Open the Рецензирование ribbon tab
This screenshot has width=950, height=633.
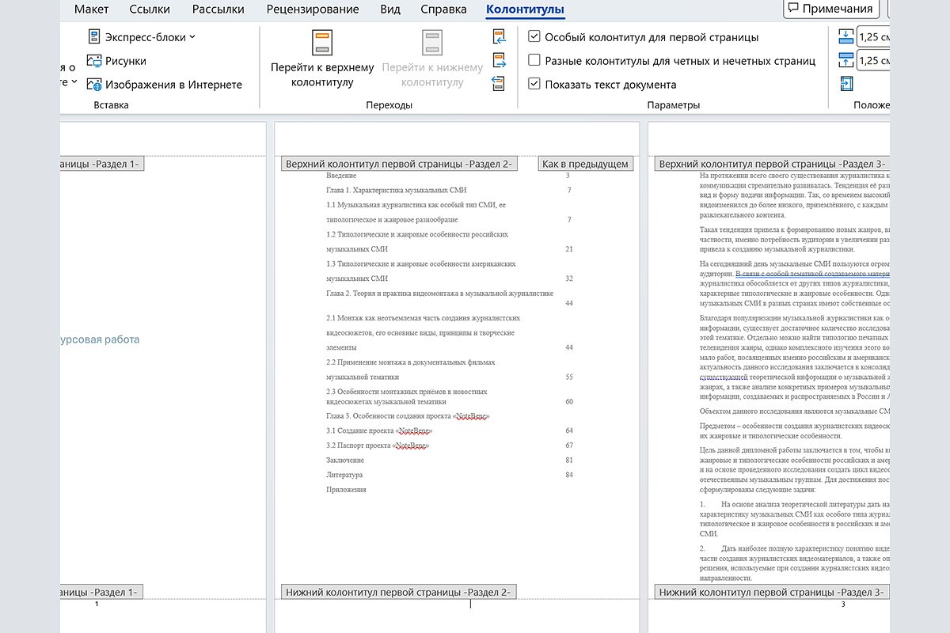pyautogui.click(x=313, y=9)
